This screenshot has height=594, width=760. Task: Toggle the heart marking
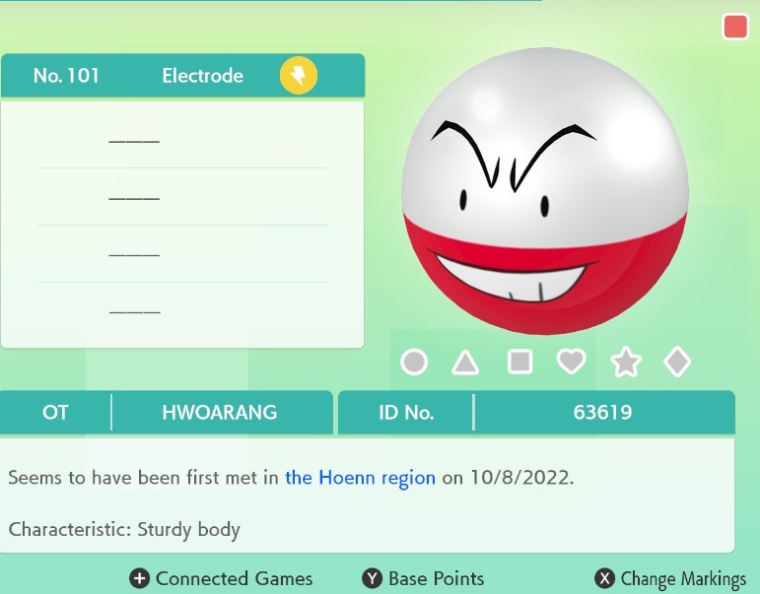coord(572,362)
